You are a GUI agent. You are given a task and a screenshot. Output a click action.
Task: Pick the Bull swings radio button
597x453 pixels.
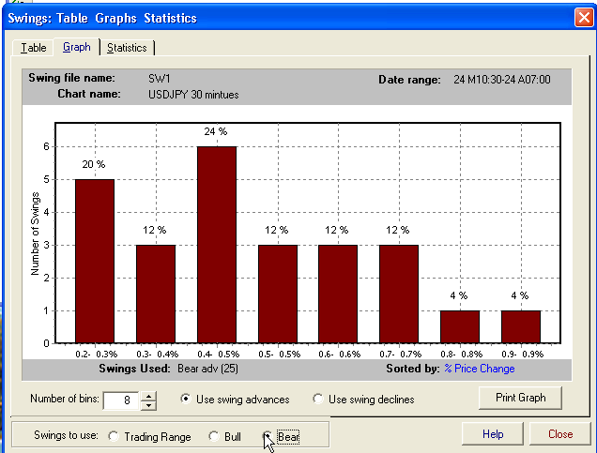[x=214, y=437]
